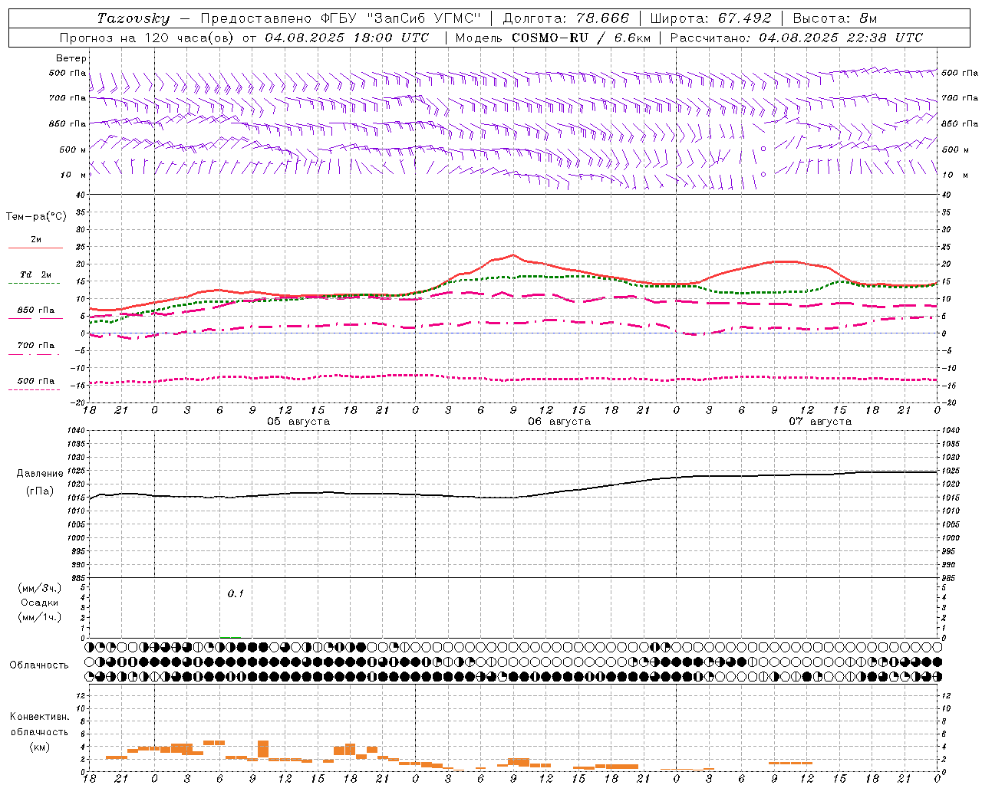Click the Тем-ра(°C) axis title
Screen dimensions: 982x785
[36, 217]
